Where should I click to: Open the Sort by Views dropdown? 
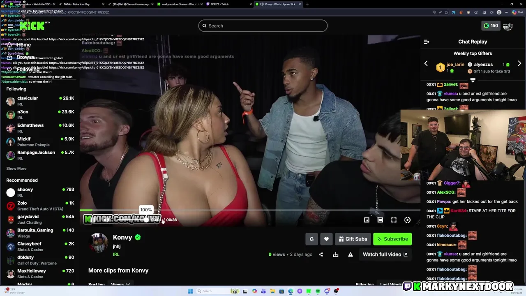point(120,284)
